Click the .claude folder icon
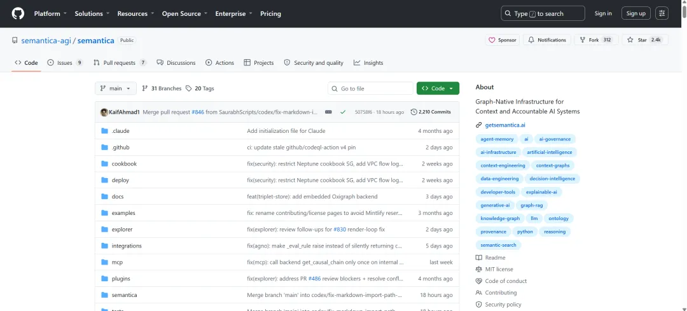 pyautogui.click(x=104, y=131)
